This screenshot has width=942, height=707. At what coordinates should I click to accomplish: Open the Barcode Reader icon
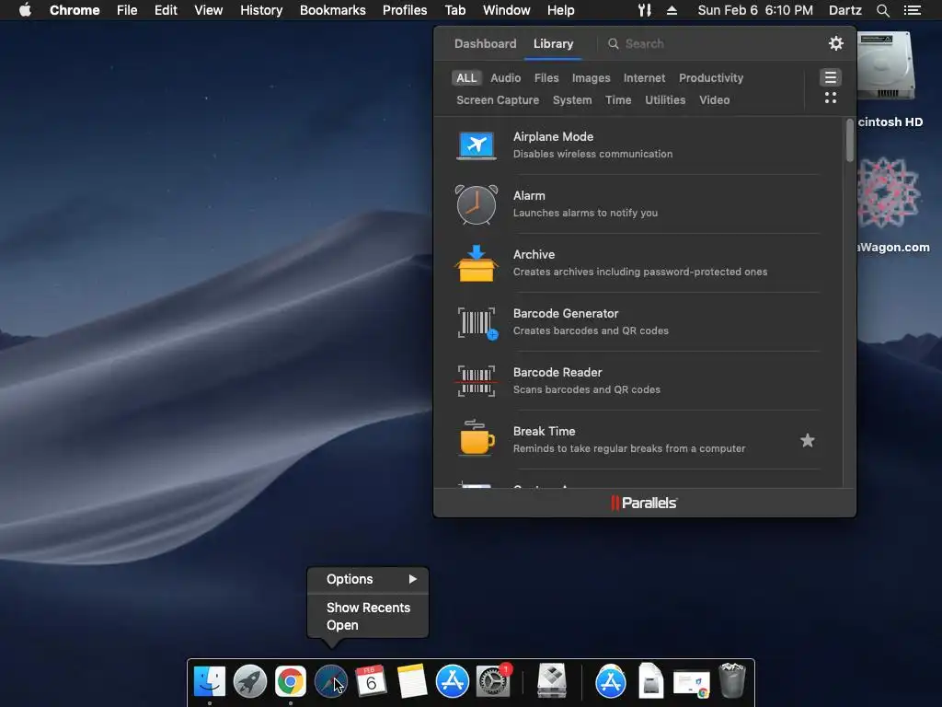click(x=476, y=381)
